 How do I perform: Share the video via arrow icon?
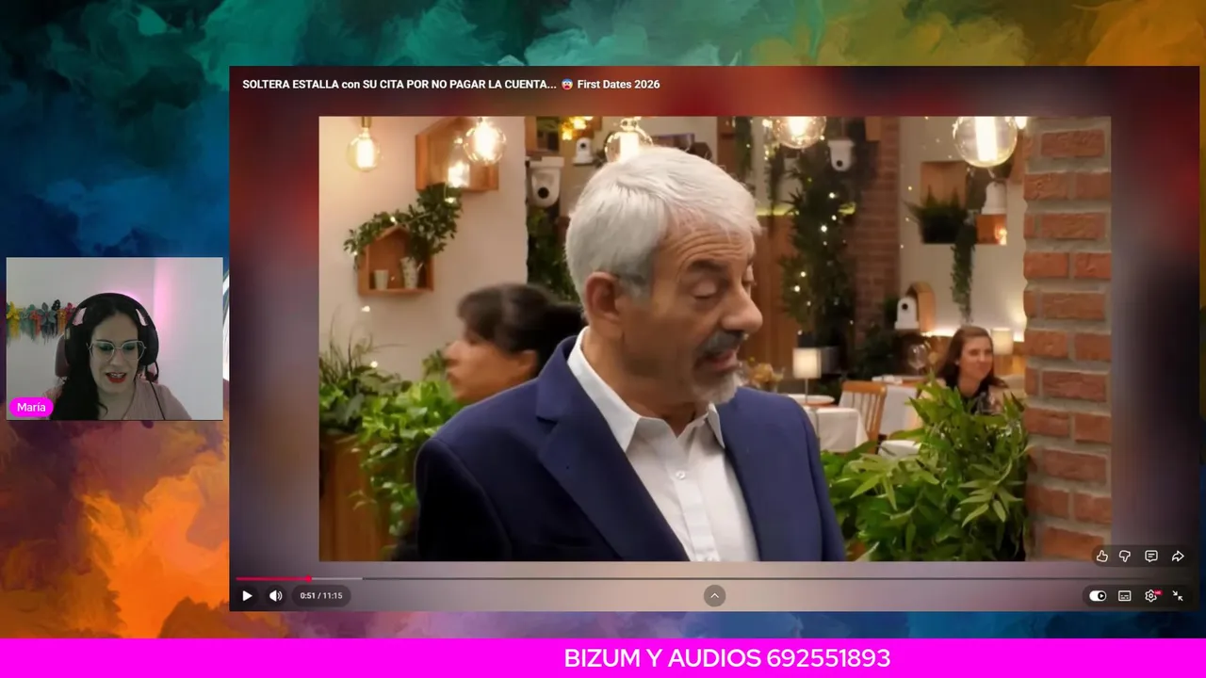(x=1177, y=557)
